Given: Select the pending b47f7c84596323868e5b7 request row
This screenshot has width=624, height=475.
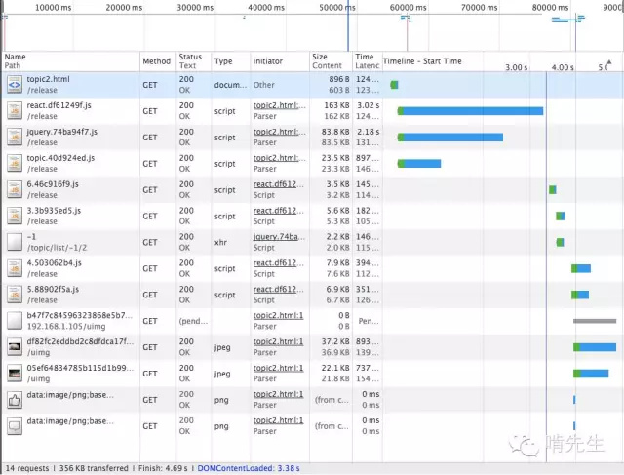Looking at the screenshot, I should point(312,321).
